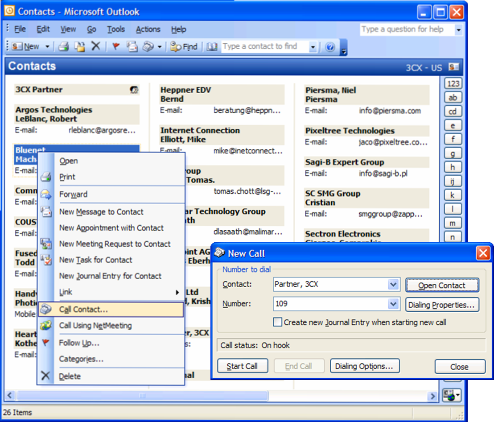Image resolution: width=494 pixels, height=422 pixels.
Task: Enable Create new Journal Entry checkbox
Action: tap(278, 322)
